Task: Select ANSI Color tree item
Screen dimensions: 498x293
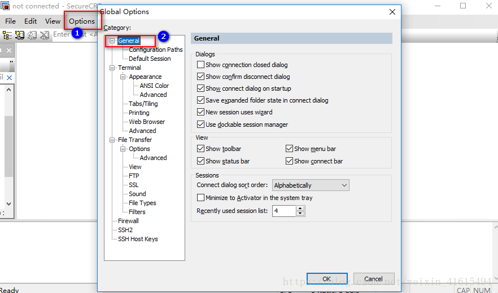Action: tap(154, 86)
